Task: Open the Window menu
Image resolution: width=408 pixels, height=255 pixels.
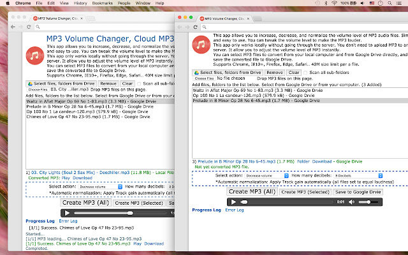Action: 143,3
